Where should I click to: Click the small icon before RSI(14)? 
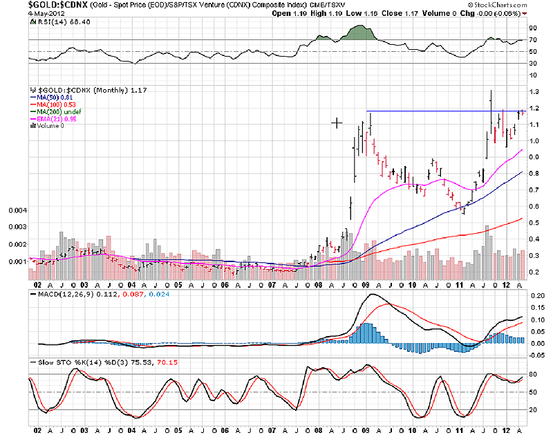pos(32,22)
